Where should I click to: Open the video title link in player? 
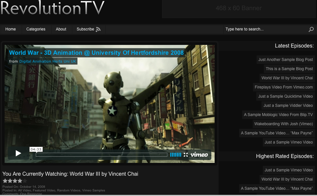pos(96,53)
